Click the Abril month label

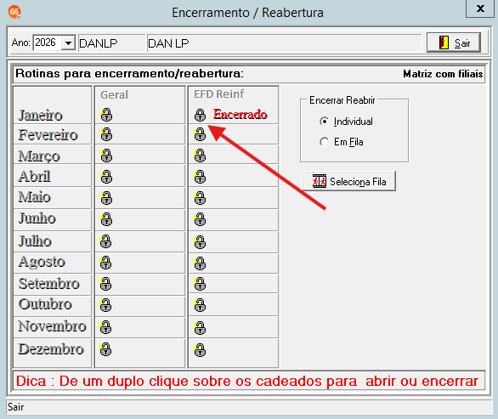coord(34,177)
